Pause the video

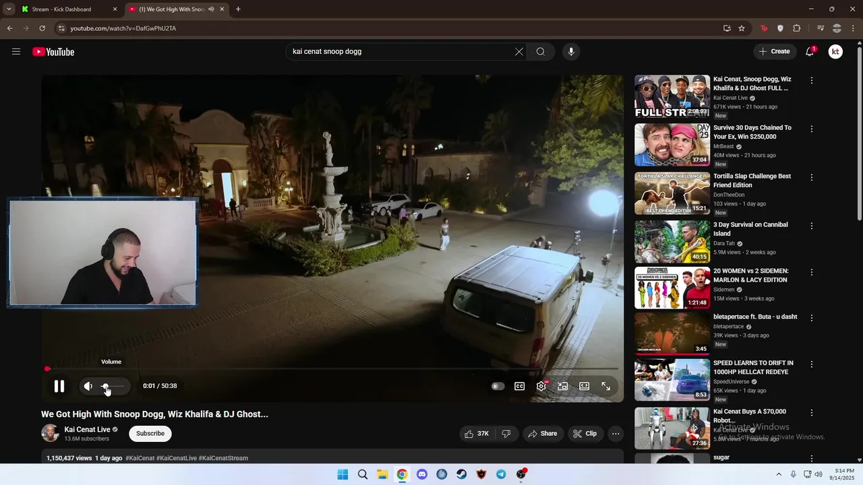59,386
